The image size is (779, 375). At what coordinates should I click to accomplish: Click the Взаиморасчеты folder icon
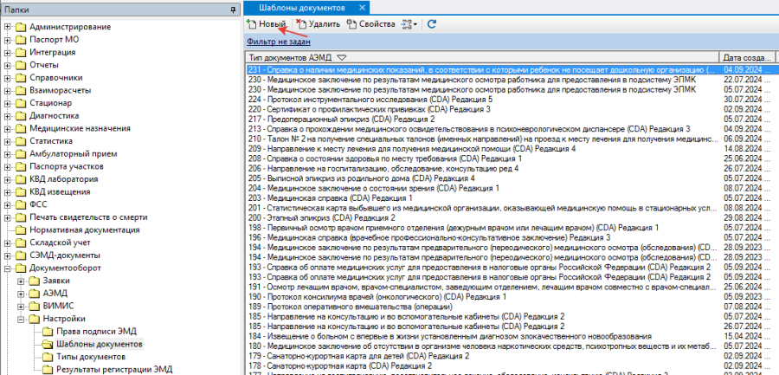point(21,91)
